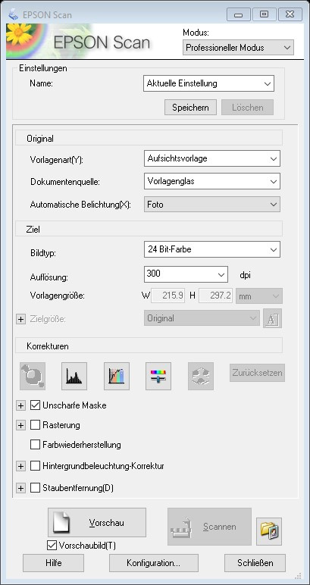
Task: Open the mm unit dropdown
Action: pyautogui.click(x=259, y=296)
